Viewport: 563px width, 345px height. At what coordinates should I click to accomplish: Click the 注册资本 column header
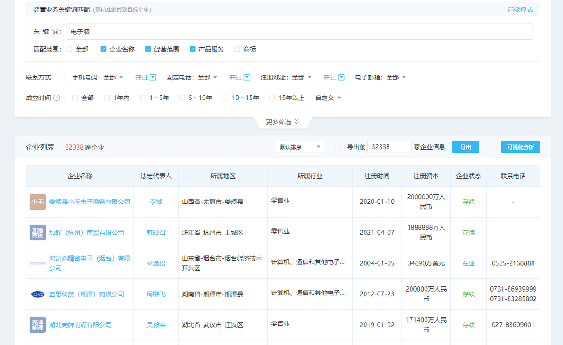426,176
